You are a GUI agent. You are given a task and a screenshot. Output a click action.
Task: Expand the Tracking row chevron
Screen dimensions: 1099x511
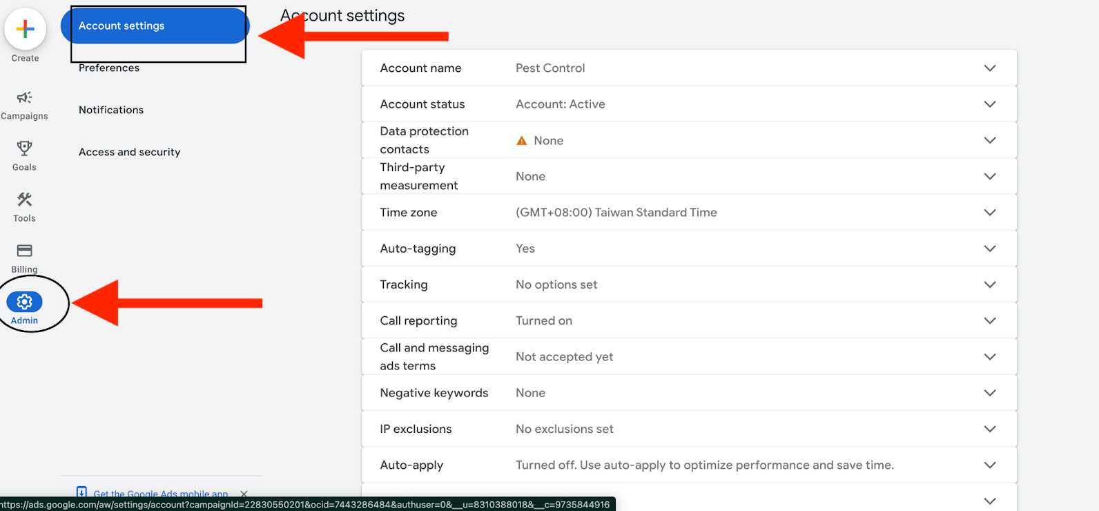(990, 285)
